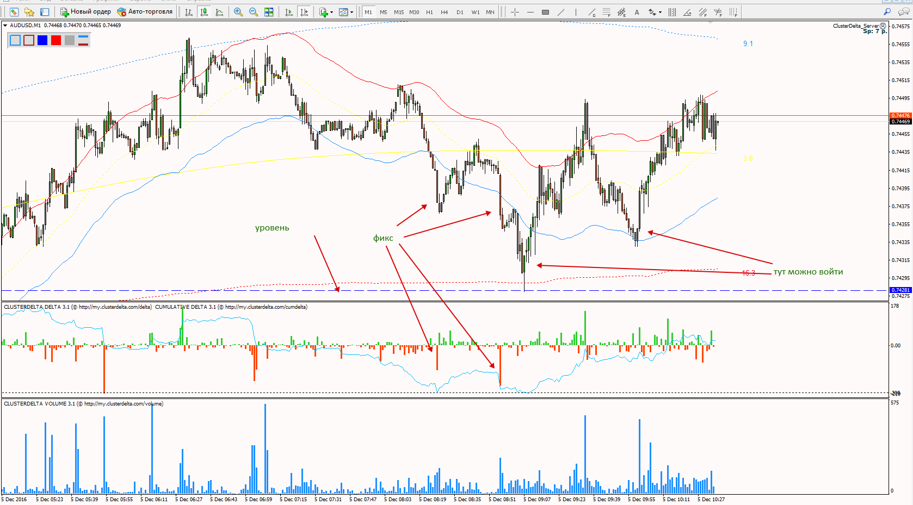Image resolution: width=913 pixels, height=505 pixels.
Task: Toggle the blue-and-red lines swatch
Action: pos(83,40)
